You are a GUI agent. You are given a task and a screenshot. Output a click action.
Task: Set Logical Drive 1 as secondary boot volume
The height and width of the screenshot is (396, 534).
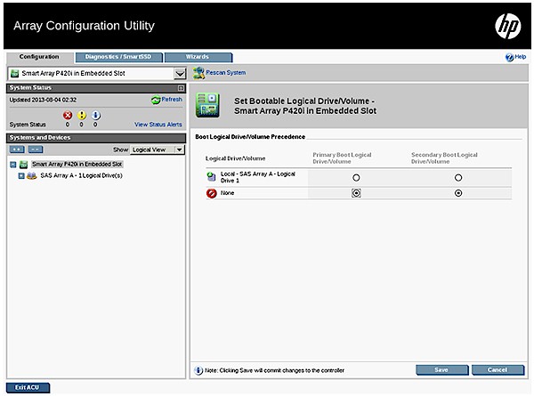(458, 178)
